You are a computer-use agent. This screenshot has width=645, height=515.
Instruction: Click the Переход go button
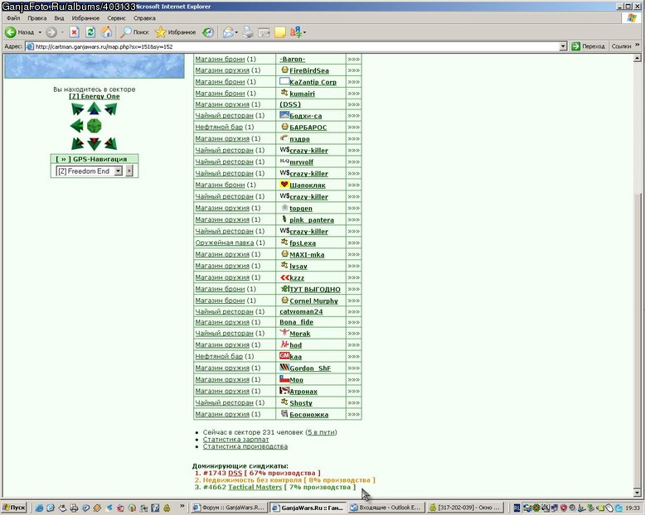tap(588, 46)
